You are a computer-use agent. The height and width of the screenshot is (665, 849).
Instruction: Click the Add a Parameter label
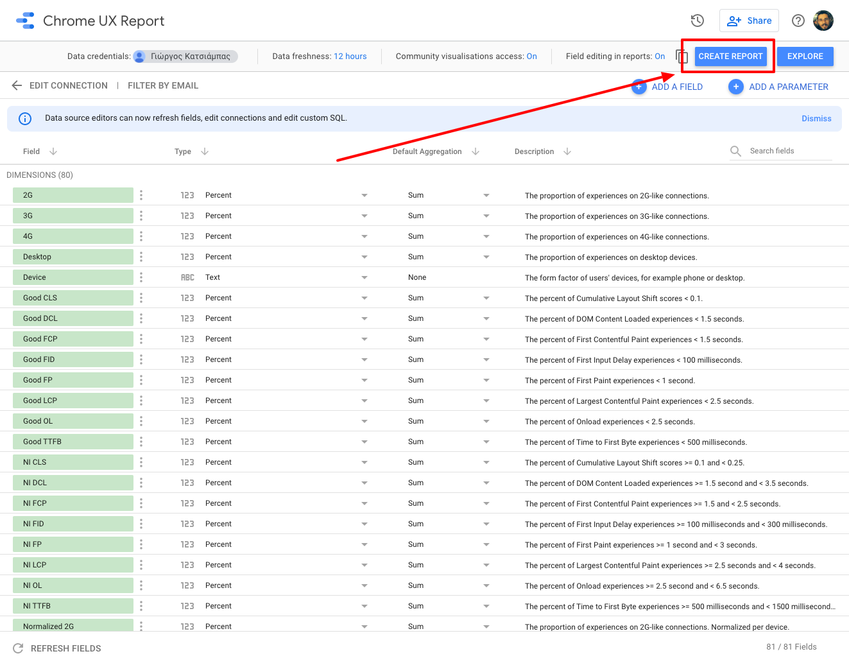[789, 87]
